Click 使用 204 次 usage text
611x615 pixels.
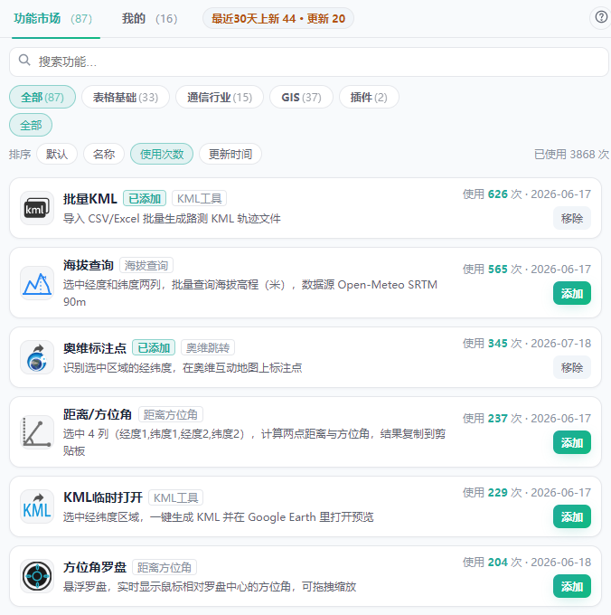click(493, 562)
